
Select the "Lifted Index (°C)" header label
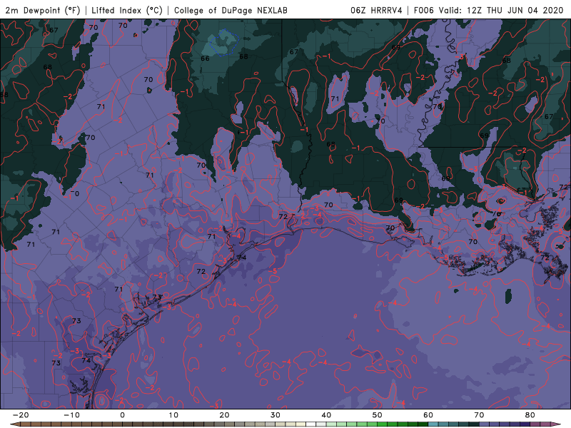127,11
